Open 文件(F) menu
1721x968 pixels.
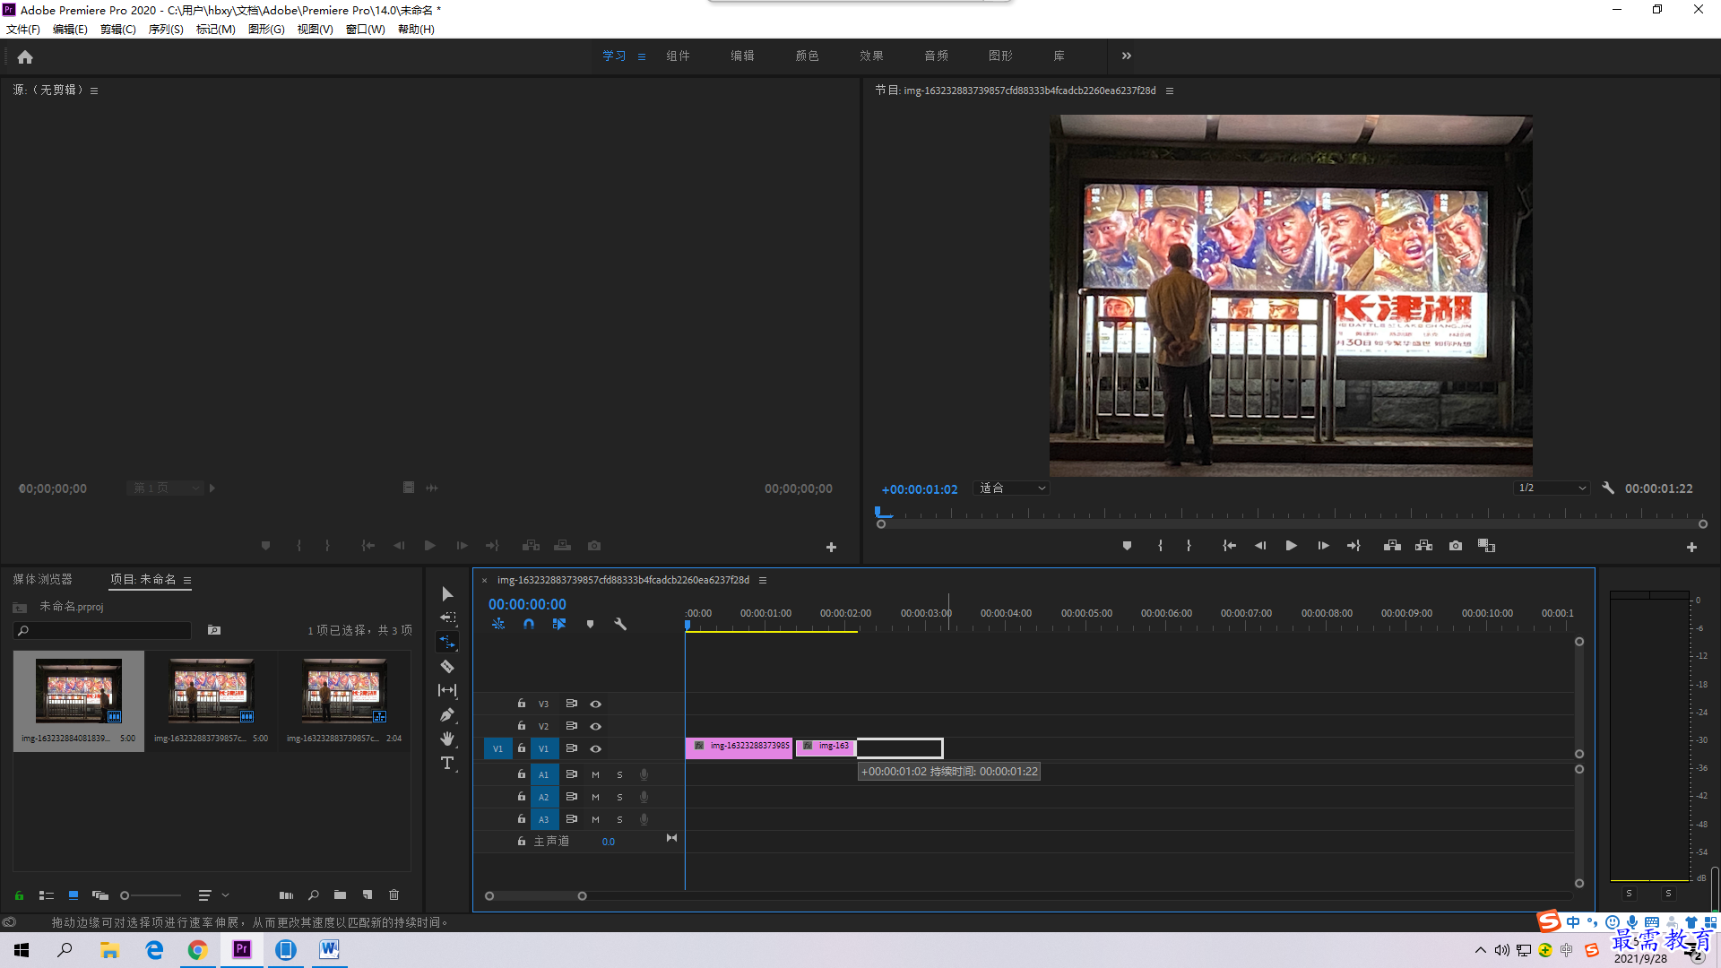coord(23,30)
